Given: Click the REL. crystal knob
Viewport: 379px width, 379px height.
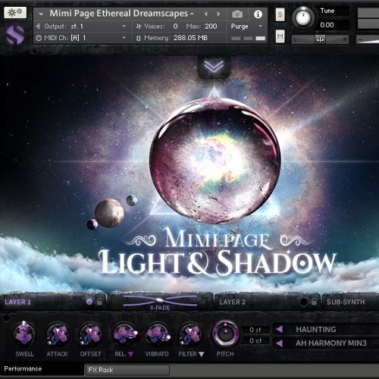Looking at the screenshot, I should 124,334.
